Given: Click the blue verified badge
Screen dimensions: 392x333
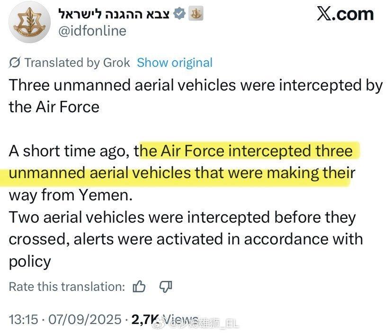Looking at the screenshot, I should tap(179, 14).
